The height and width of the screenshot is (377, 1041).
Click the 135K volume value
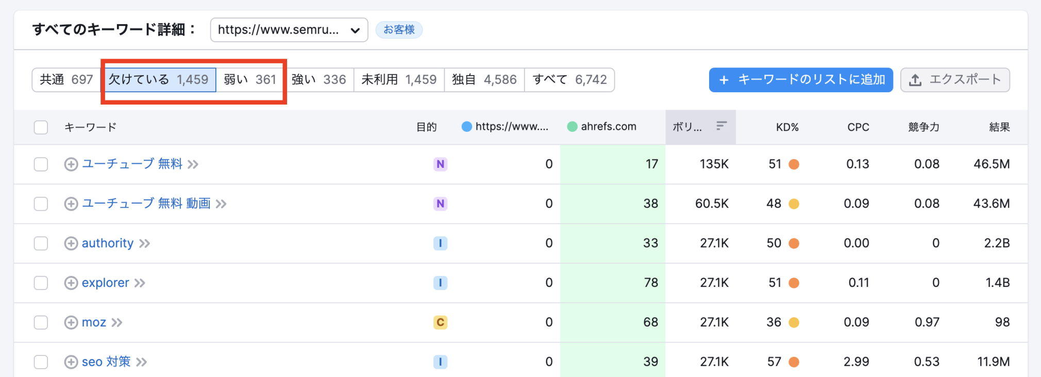[714, 164]
